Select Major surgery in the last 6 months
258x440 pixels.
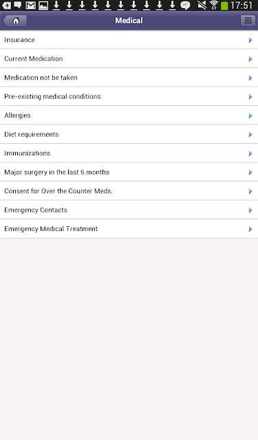pyautogui.click(x=129, y=172)
